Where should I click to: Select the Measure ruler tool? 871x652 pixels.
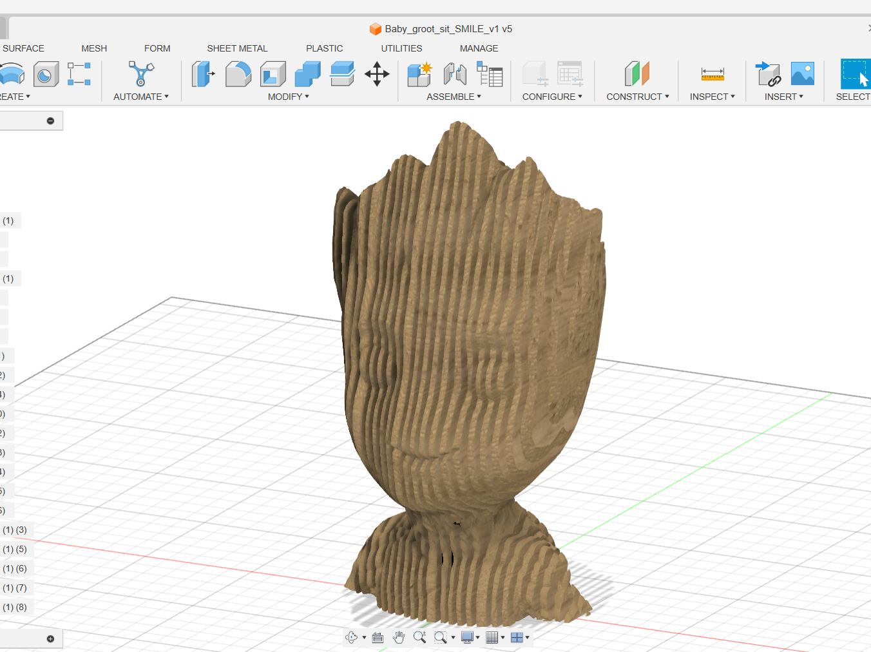pyautogui.click(x=713, y=74)
